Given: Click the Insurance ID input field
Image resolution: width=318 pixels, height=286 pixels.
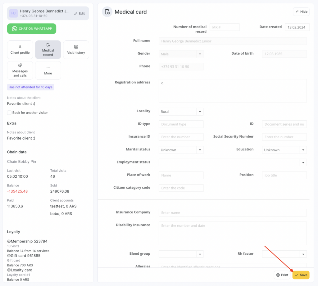Looking at the screenshot, I should (181, 137).
